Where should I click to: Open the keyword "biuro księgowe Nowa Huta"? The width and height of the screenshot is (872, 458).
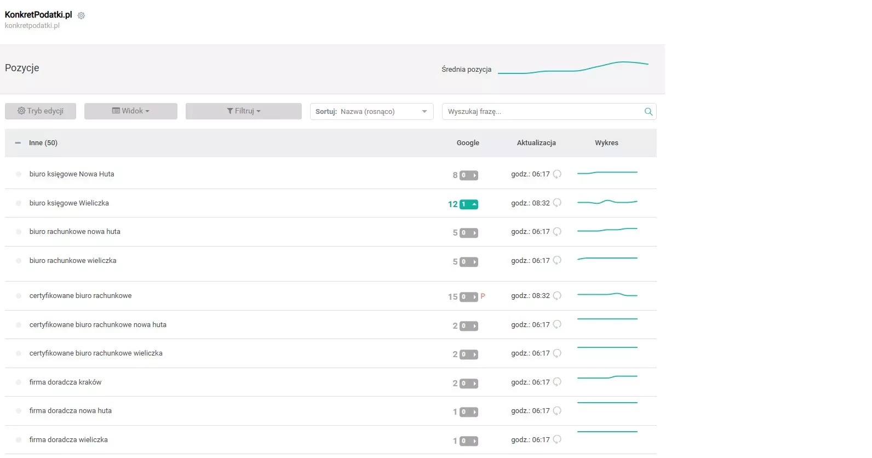[x=72, y=174]
